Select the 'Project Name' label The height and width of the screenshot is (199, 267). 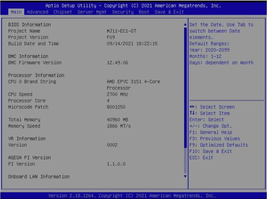pos(24,31)
